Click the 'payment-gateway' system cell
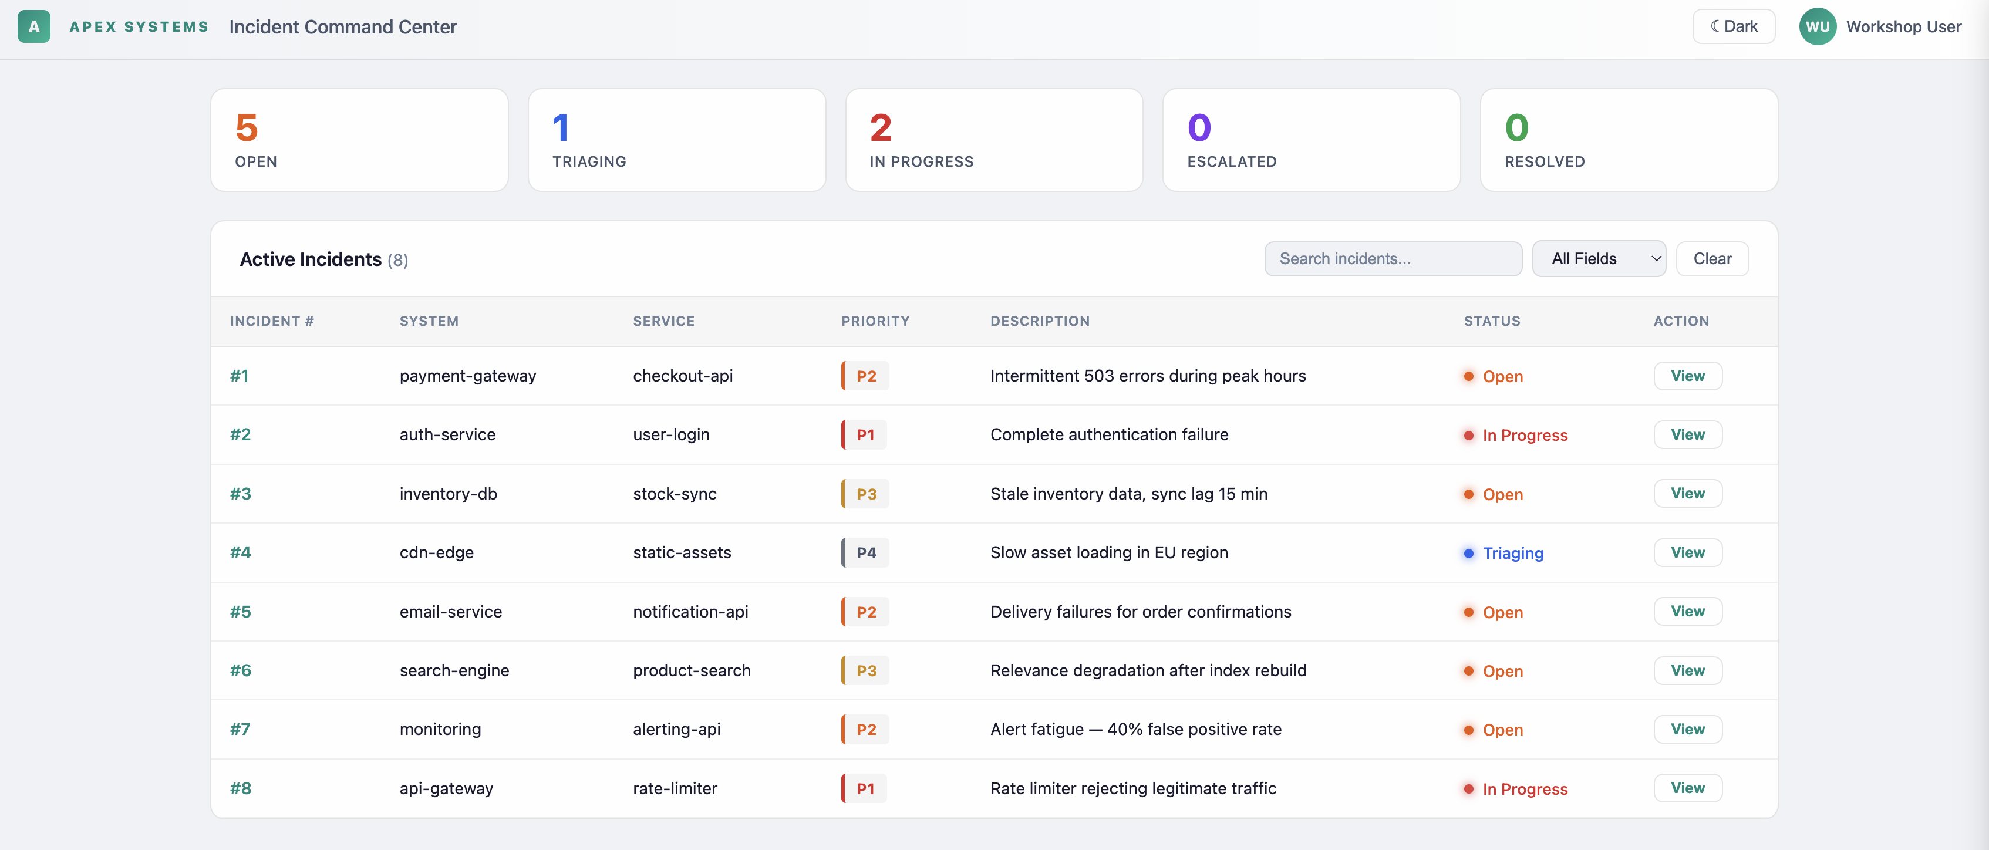Screen dimensions: 1989x850 click(x=467, y=376)
